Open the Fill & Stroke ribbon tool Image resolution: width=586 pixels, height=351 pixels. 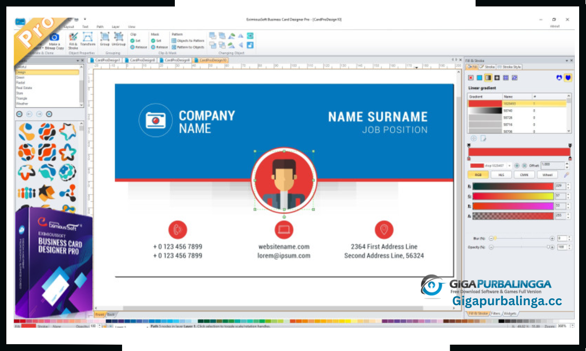(73, 40)
